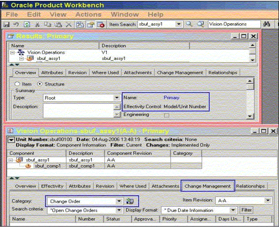
Task: Click the advanced search magnifier icon
Action: (x=200, y=24)
